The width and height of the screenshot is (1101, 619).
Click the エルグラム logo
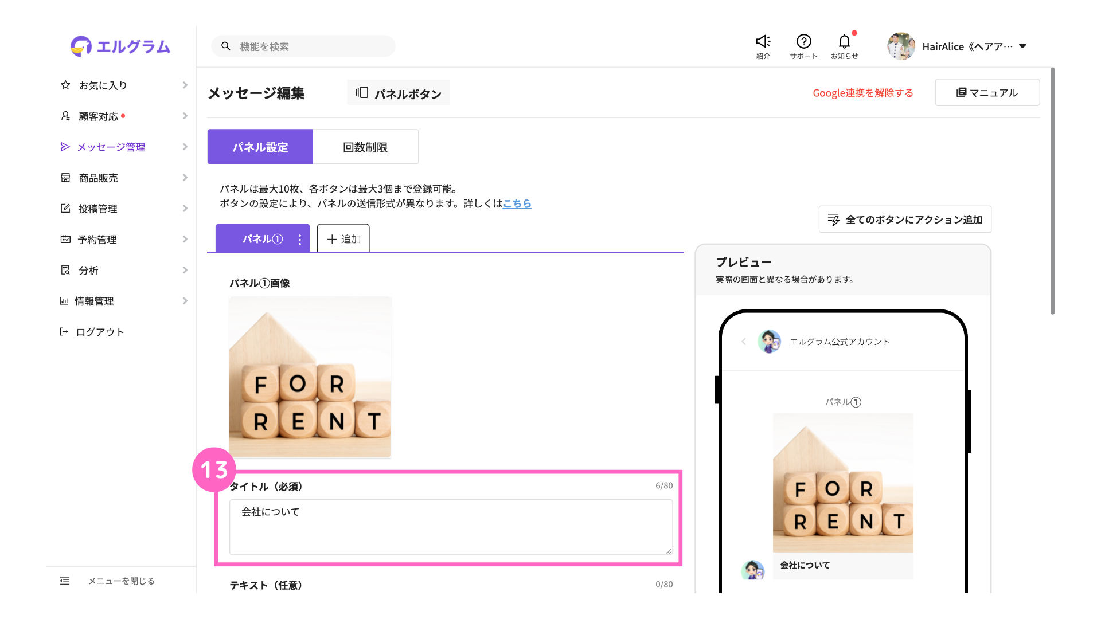pyautogui.click(x=120, y=46)
